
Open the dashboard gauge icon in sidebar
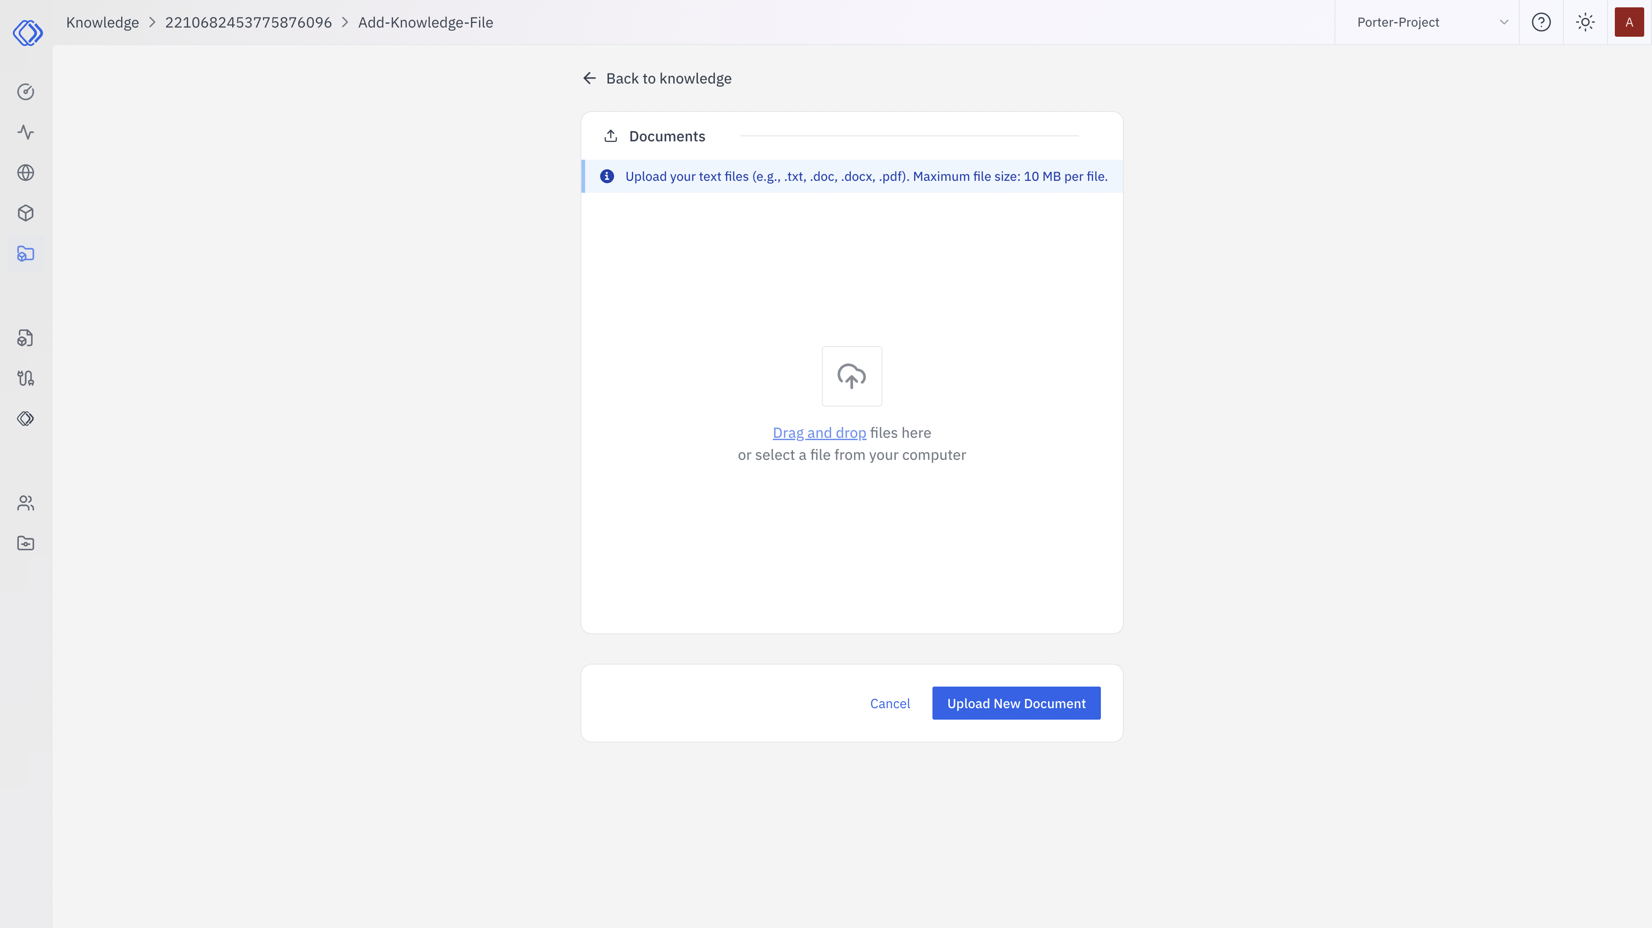click(26, 92)
